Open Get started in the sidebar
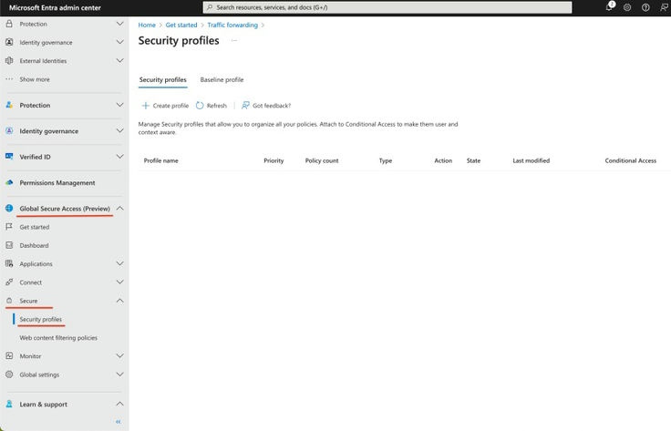The width and height of the screenshot is (671, 431). tap(35, 227)
